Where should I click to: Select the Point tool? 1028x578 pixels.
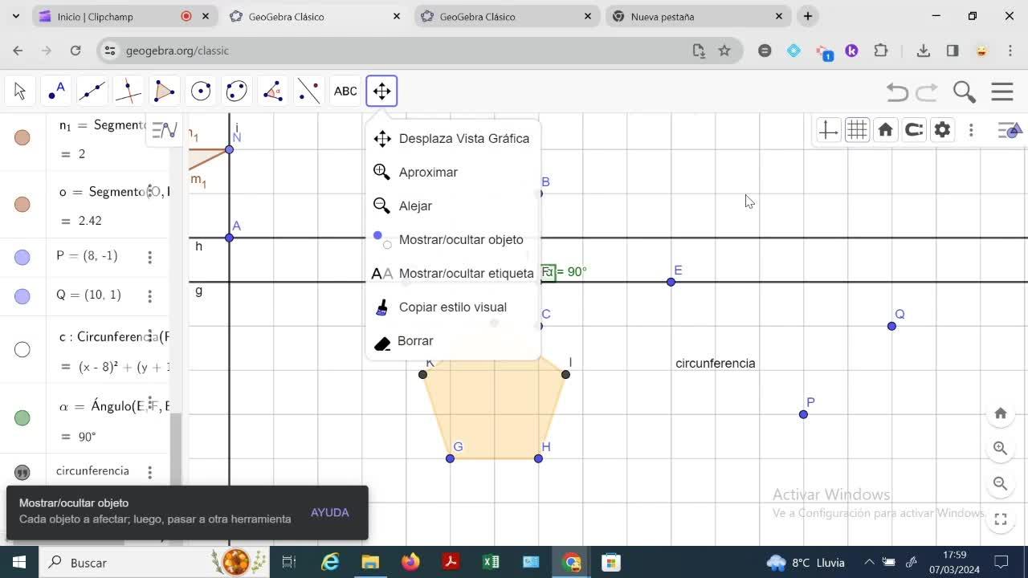point(56,92)
